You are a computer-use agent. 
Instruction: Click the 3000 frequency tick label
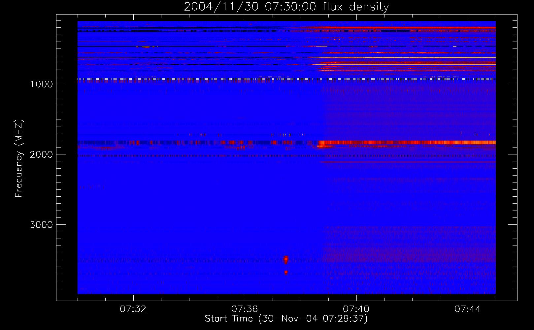41,225
